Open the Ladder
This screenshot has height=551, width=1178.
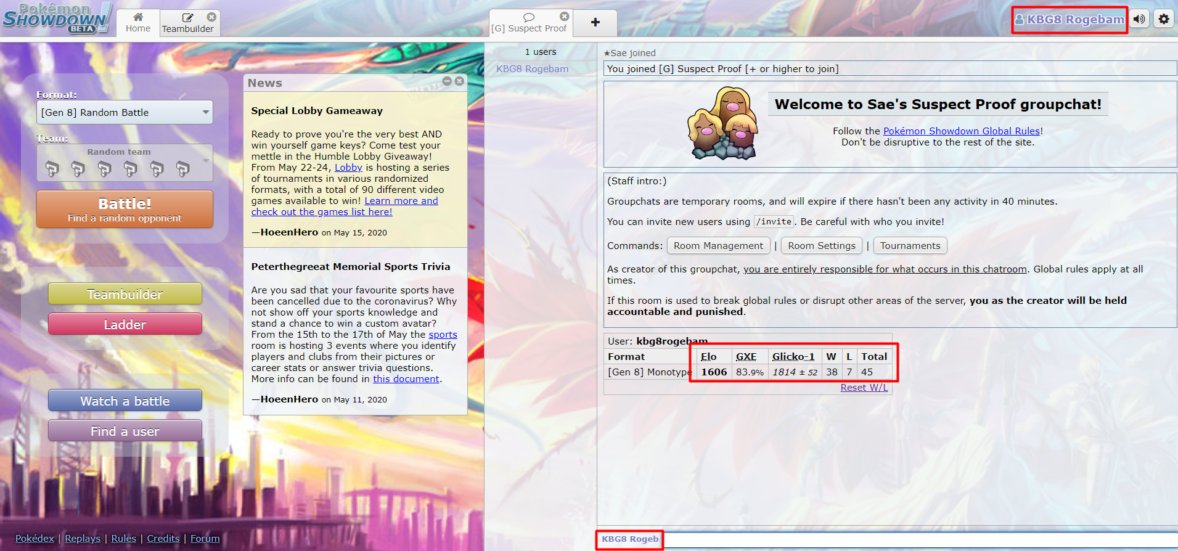point(125,324)
